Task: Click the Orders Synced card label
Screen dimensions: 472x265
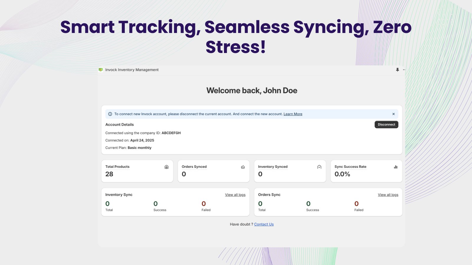Action: coord(194,167)
